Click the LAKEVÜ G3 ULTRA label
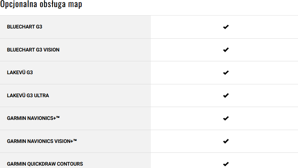Image resolution: width=298 pixels, height=168 pixels. tap(28, 96)
